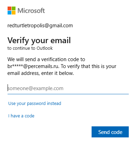Screen dimensions: 136x145
Task: Click the red square of Microsoft logo
Action: coord(9,8)
